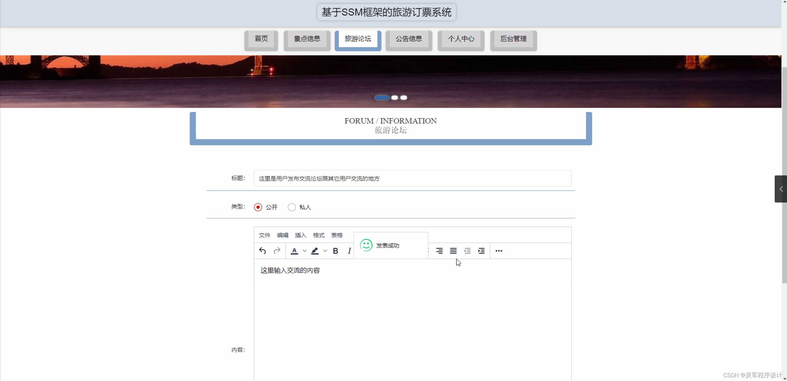This screenshot has width=787, height=381.
Task: Expand the text color dropdown arrow
Action: coord(305,251)
